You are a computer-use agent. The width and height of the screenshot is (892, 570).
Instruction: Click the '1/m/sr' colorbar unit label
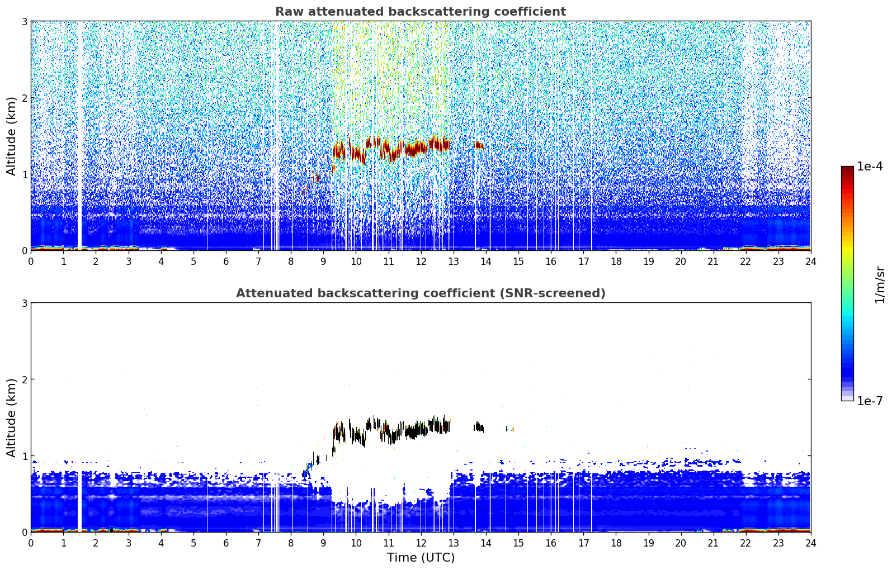point(880,284)
